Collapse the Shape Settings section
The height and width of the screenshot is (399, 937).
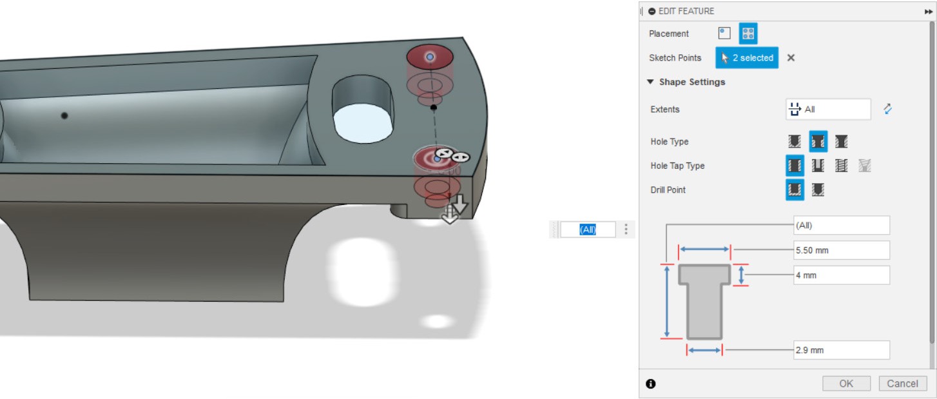click(651, 82)
